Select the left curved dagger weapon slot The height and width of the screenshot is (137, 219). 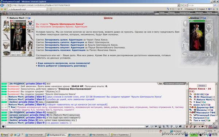pyautogui.click(x=7, y=36)
